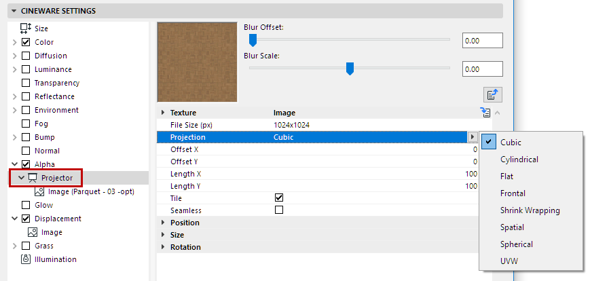This screenshot has height=281, width=590.
Task: Collapse the Displacement channel arrow
Action: (15, 219)
